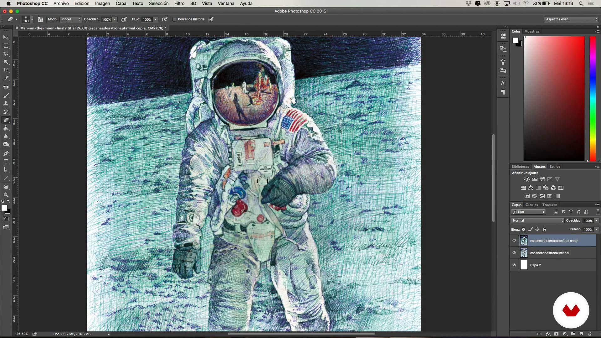Screen dimensions: 601x338
Task: Hide the escaneadoastronautafinal layer
Action: click(514, 253)
